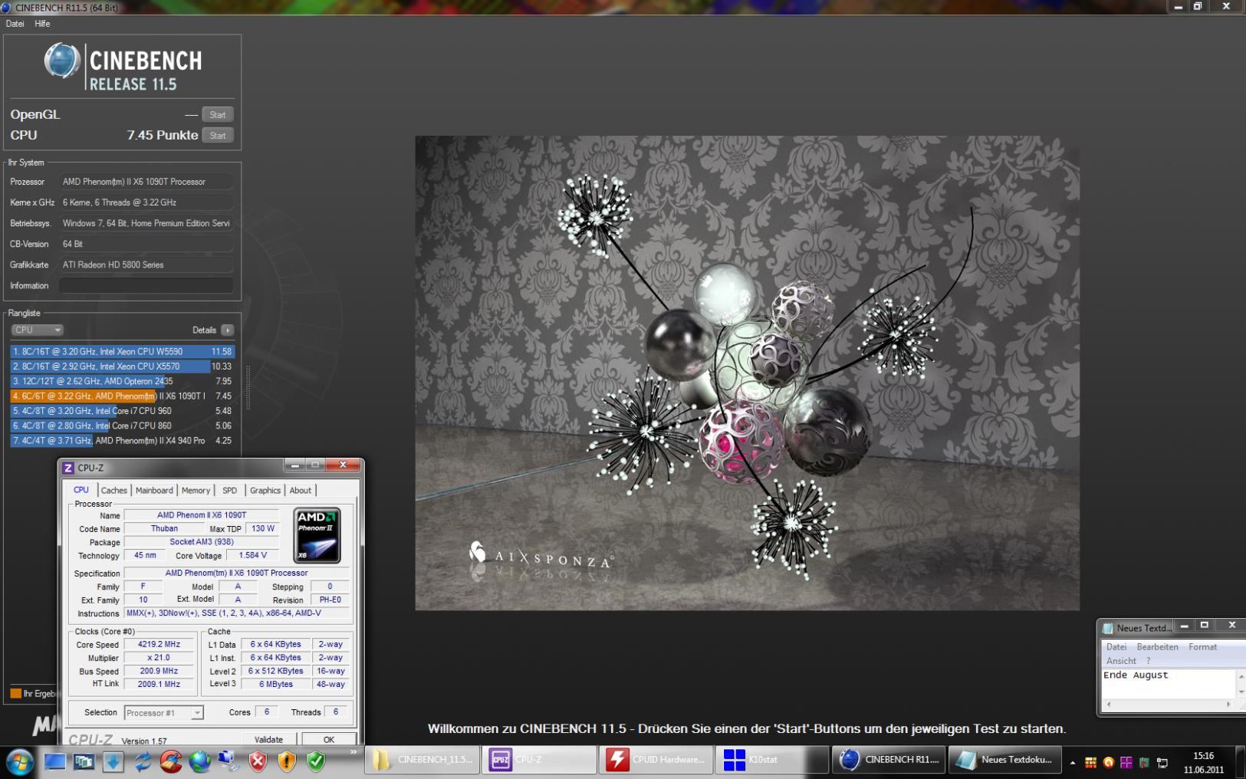
Task: Open Datei menu in Notepad window
Action: [1116, 647]
